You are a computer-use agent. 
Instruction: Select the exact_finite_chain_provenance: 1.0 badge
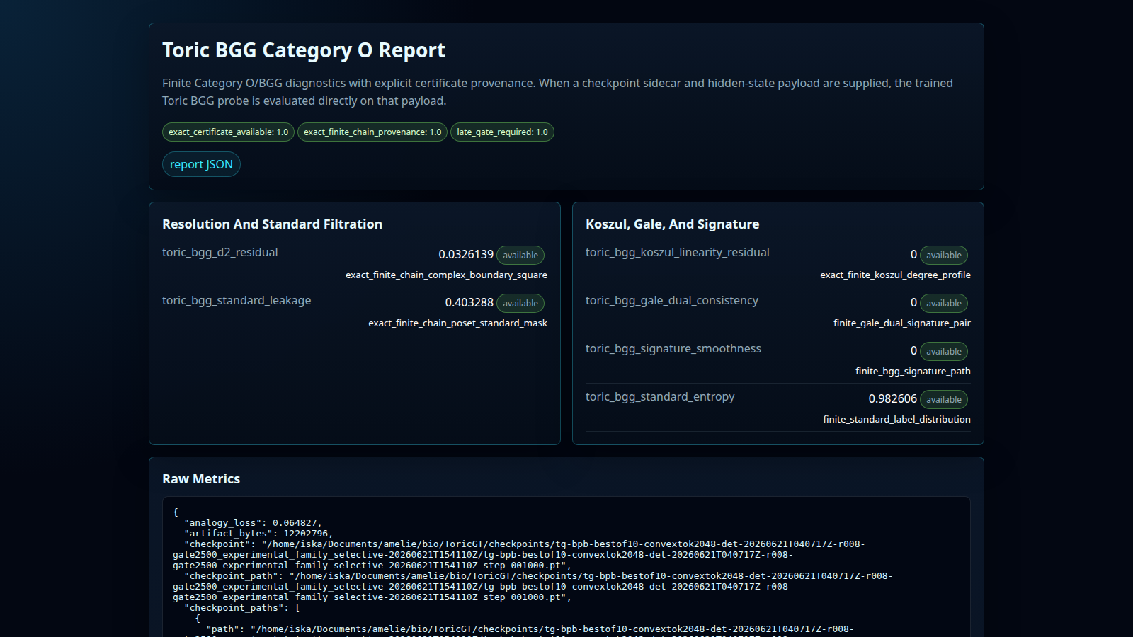(372, 132)
